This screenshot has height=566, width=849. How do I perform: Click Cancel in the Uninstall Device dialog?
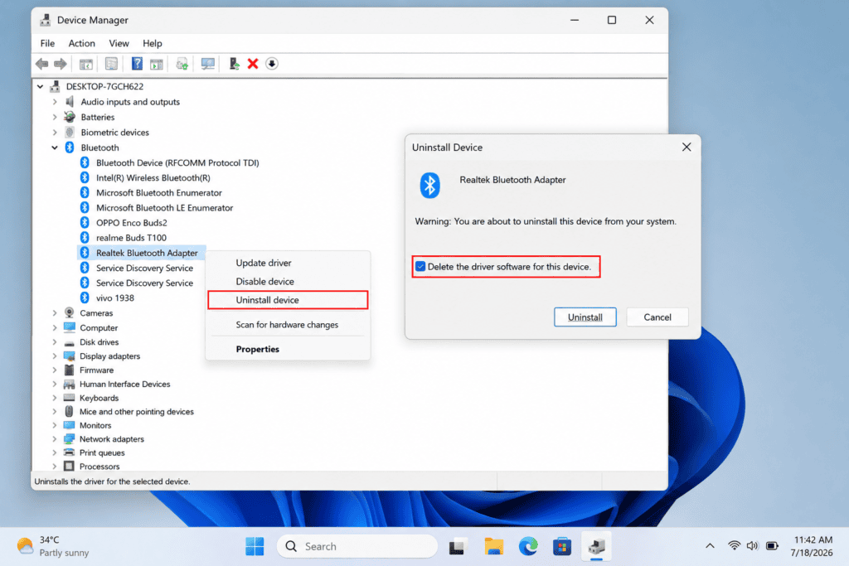pyautogui.click(x=657, y=317)
